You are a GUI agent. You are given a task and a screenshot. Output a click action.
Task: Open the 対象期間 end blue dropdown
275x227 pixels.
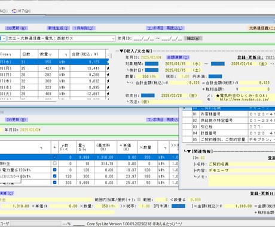(x=218, y=64)
